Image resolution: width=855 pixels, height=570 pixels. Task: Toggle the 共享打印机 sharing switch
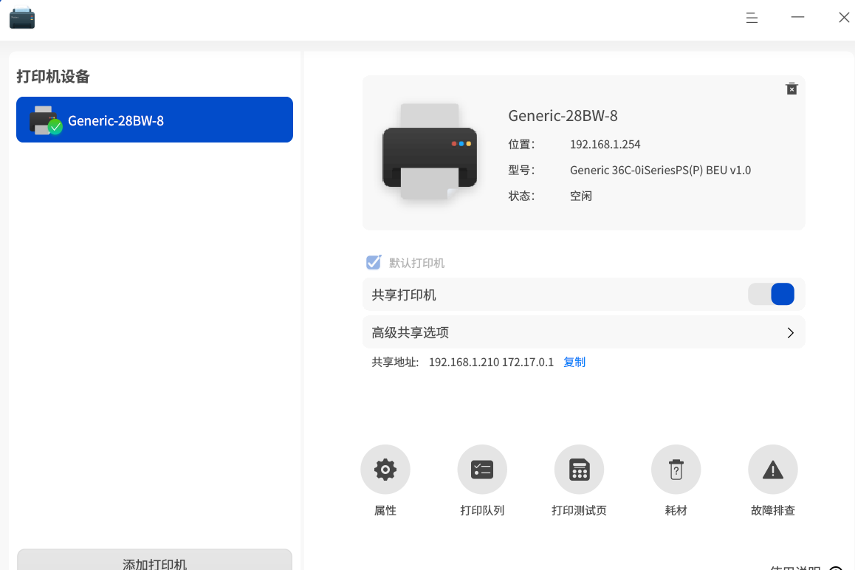coord(771,294)
